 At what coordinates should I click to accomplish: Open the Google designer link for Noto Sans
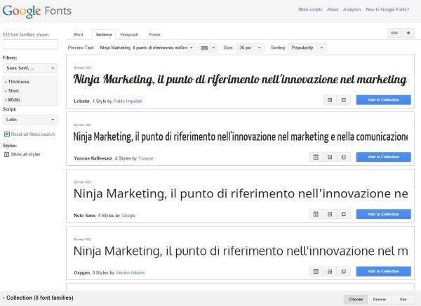click(x=128, y=216)
